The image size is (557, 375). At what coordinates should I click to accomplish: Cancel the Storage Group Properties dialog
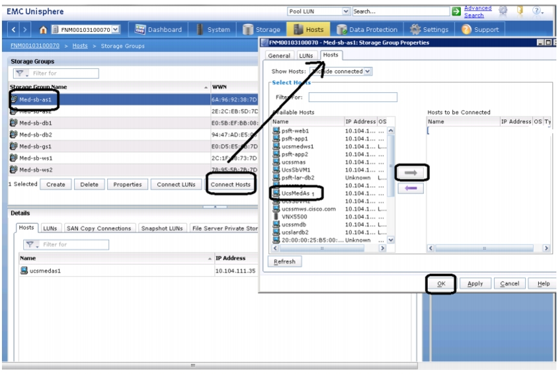[510, 284]
